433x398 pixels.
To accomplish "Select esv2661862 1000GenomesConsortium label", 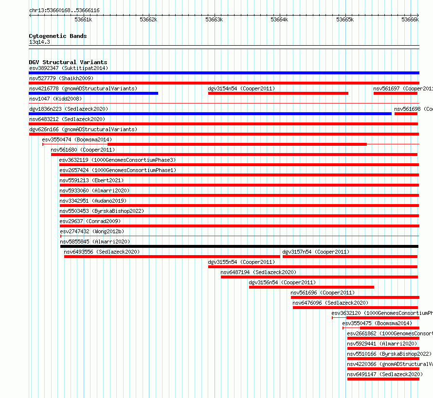I will [390, 333].
